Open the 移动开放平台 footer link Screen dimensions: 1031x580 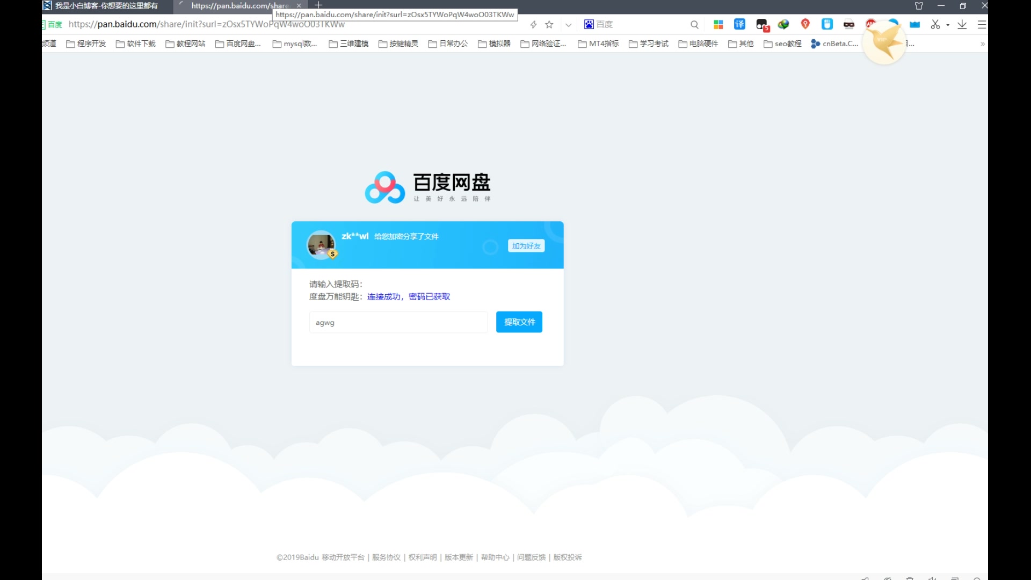pyautogui.click(x=343, y=557)
